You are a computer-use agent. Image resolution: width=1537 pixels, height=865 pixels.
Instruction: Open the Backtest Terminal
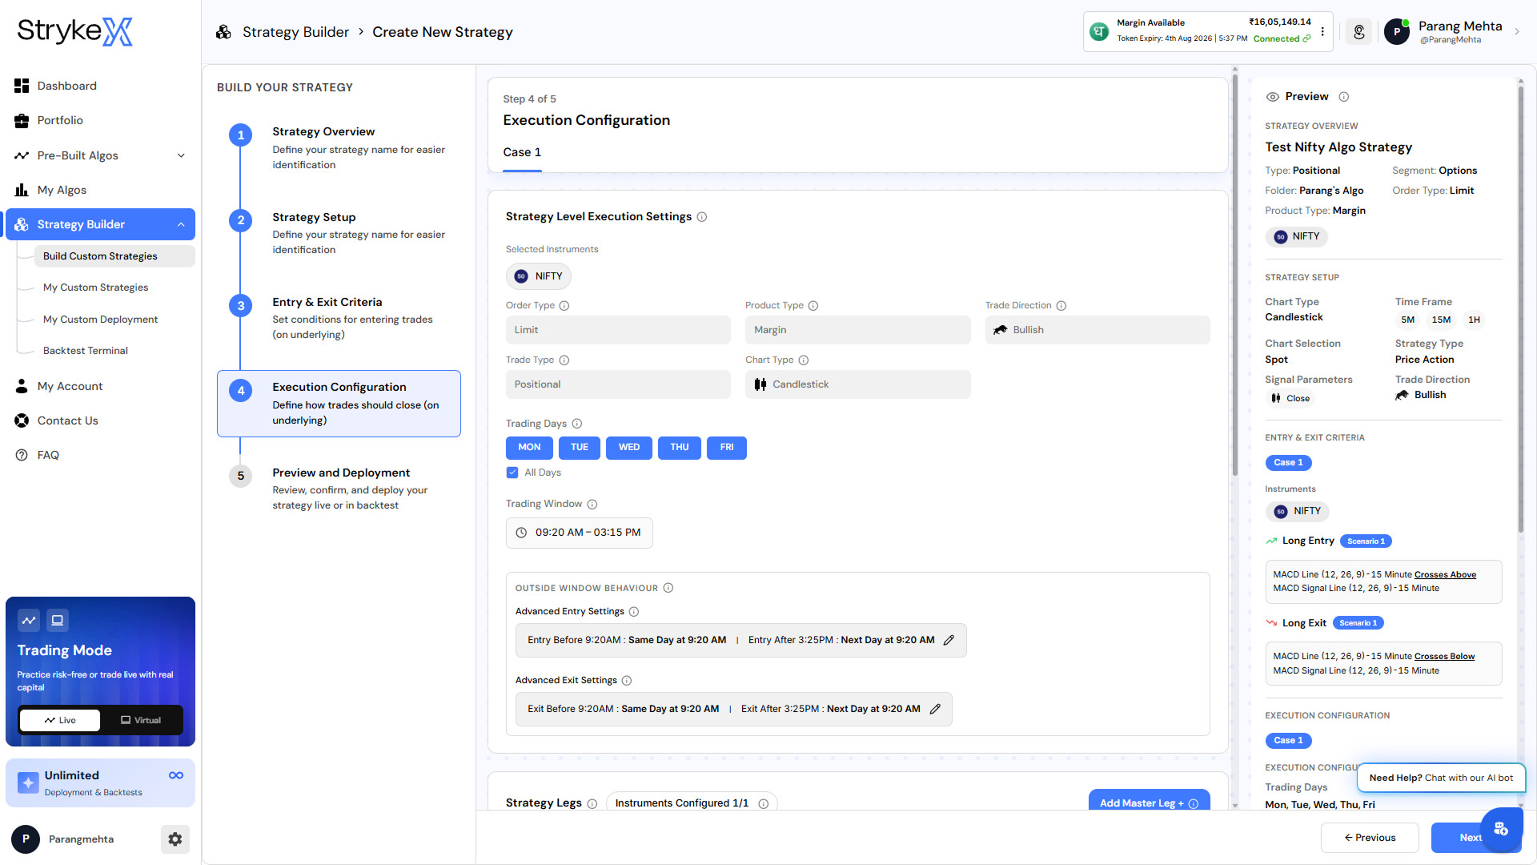click(x=86, y=351)
